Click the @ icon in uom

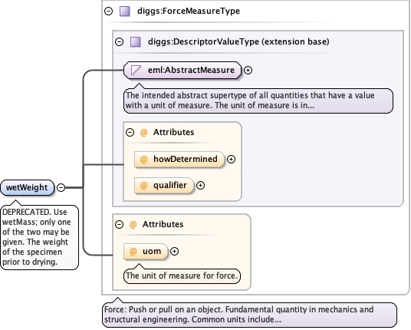point(133,251)
